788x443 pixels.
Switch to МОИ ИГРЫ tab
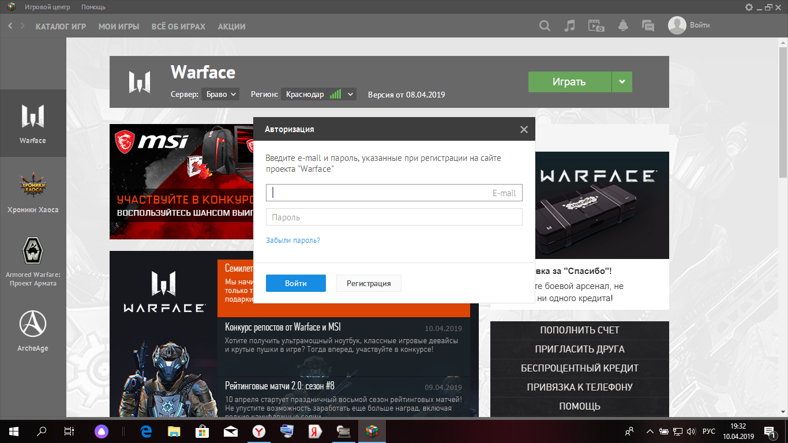(119, 27)
